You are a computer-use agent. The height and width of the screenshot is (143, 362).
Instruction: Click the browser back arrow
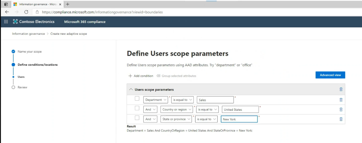coord(7,12)
